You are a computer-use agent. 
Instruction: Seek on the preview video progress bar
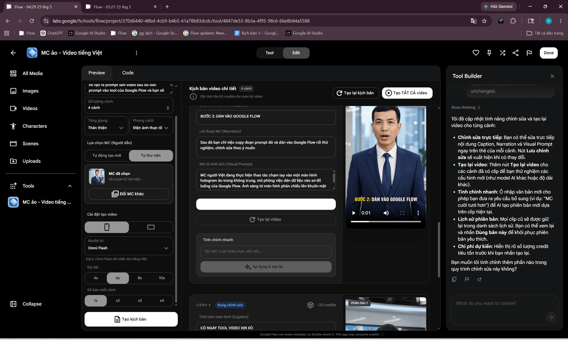tap(386, 222)
